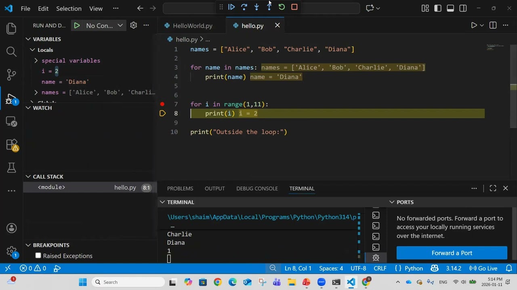Select the module frame in call stack
Image resolution: width=517 pixels, height=290 pixels.
click(x=90, y=187)
